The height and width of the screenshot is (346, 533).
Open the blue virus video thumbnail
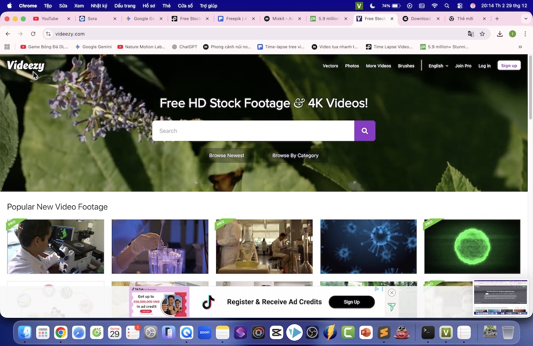[368, 246]
